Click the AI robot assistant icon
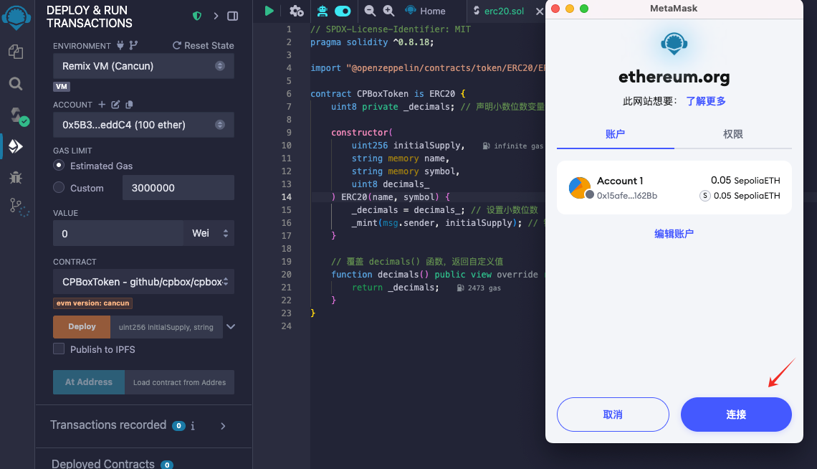This screenshot has height=469, width=817. [x=322, y=11]
